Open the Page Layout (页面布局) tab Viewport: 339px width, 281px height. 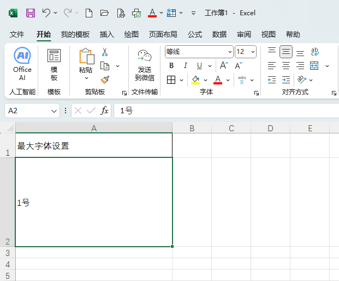(x=163, y=34)
